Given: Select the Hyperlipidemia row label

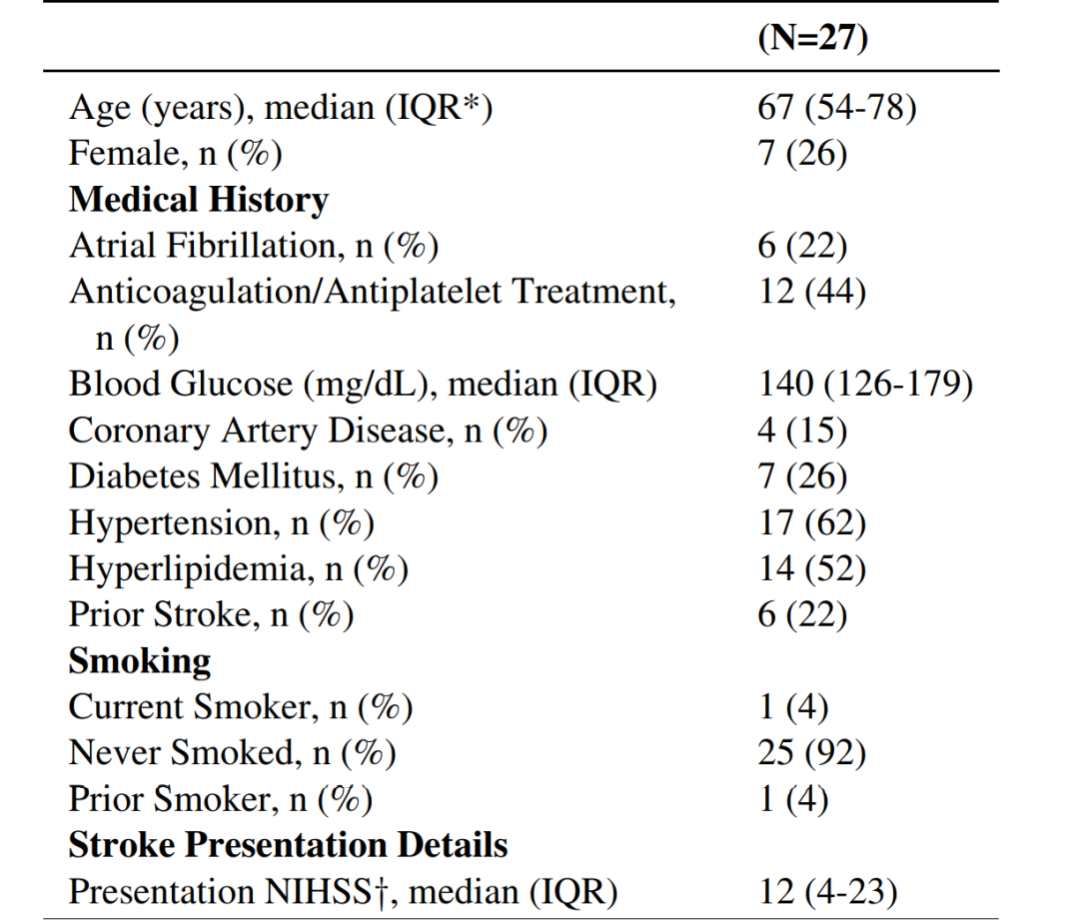Looking at the screenshot, I should (238, 568).
